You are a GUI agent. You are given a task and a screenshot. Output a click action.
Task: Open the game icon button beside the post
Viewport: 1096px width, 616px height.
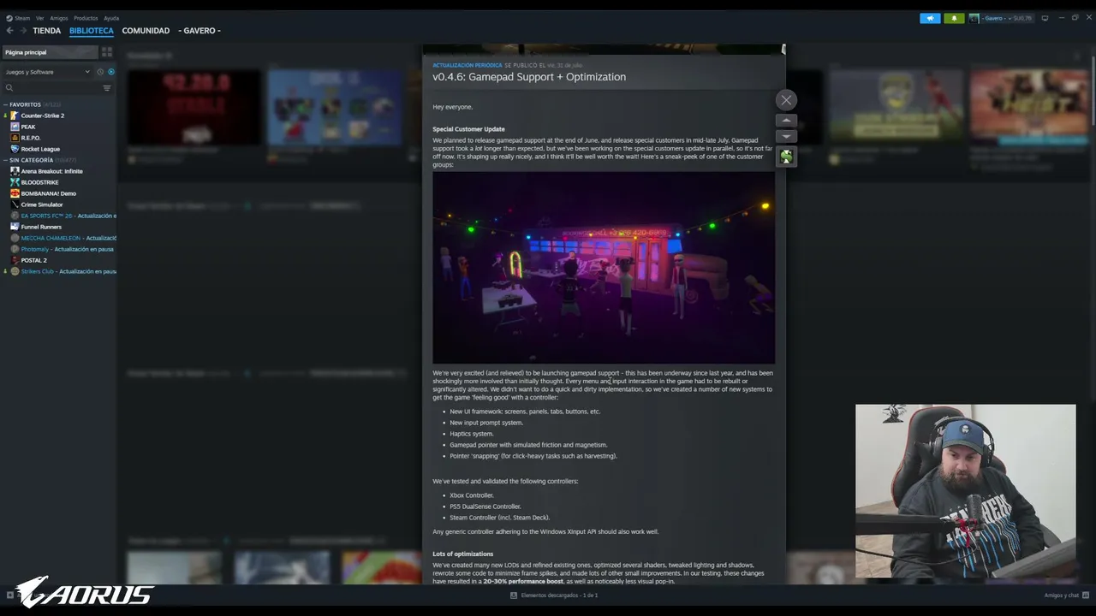pos(786,157)
